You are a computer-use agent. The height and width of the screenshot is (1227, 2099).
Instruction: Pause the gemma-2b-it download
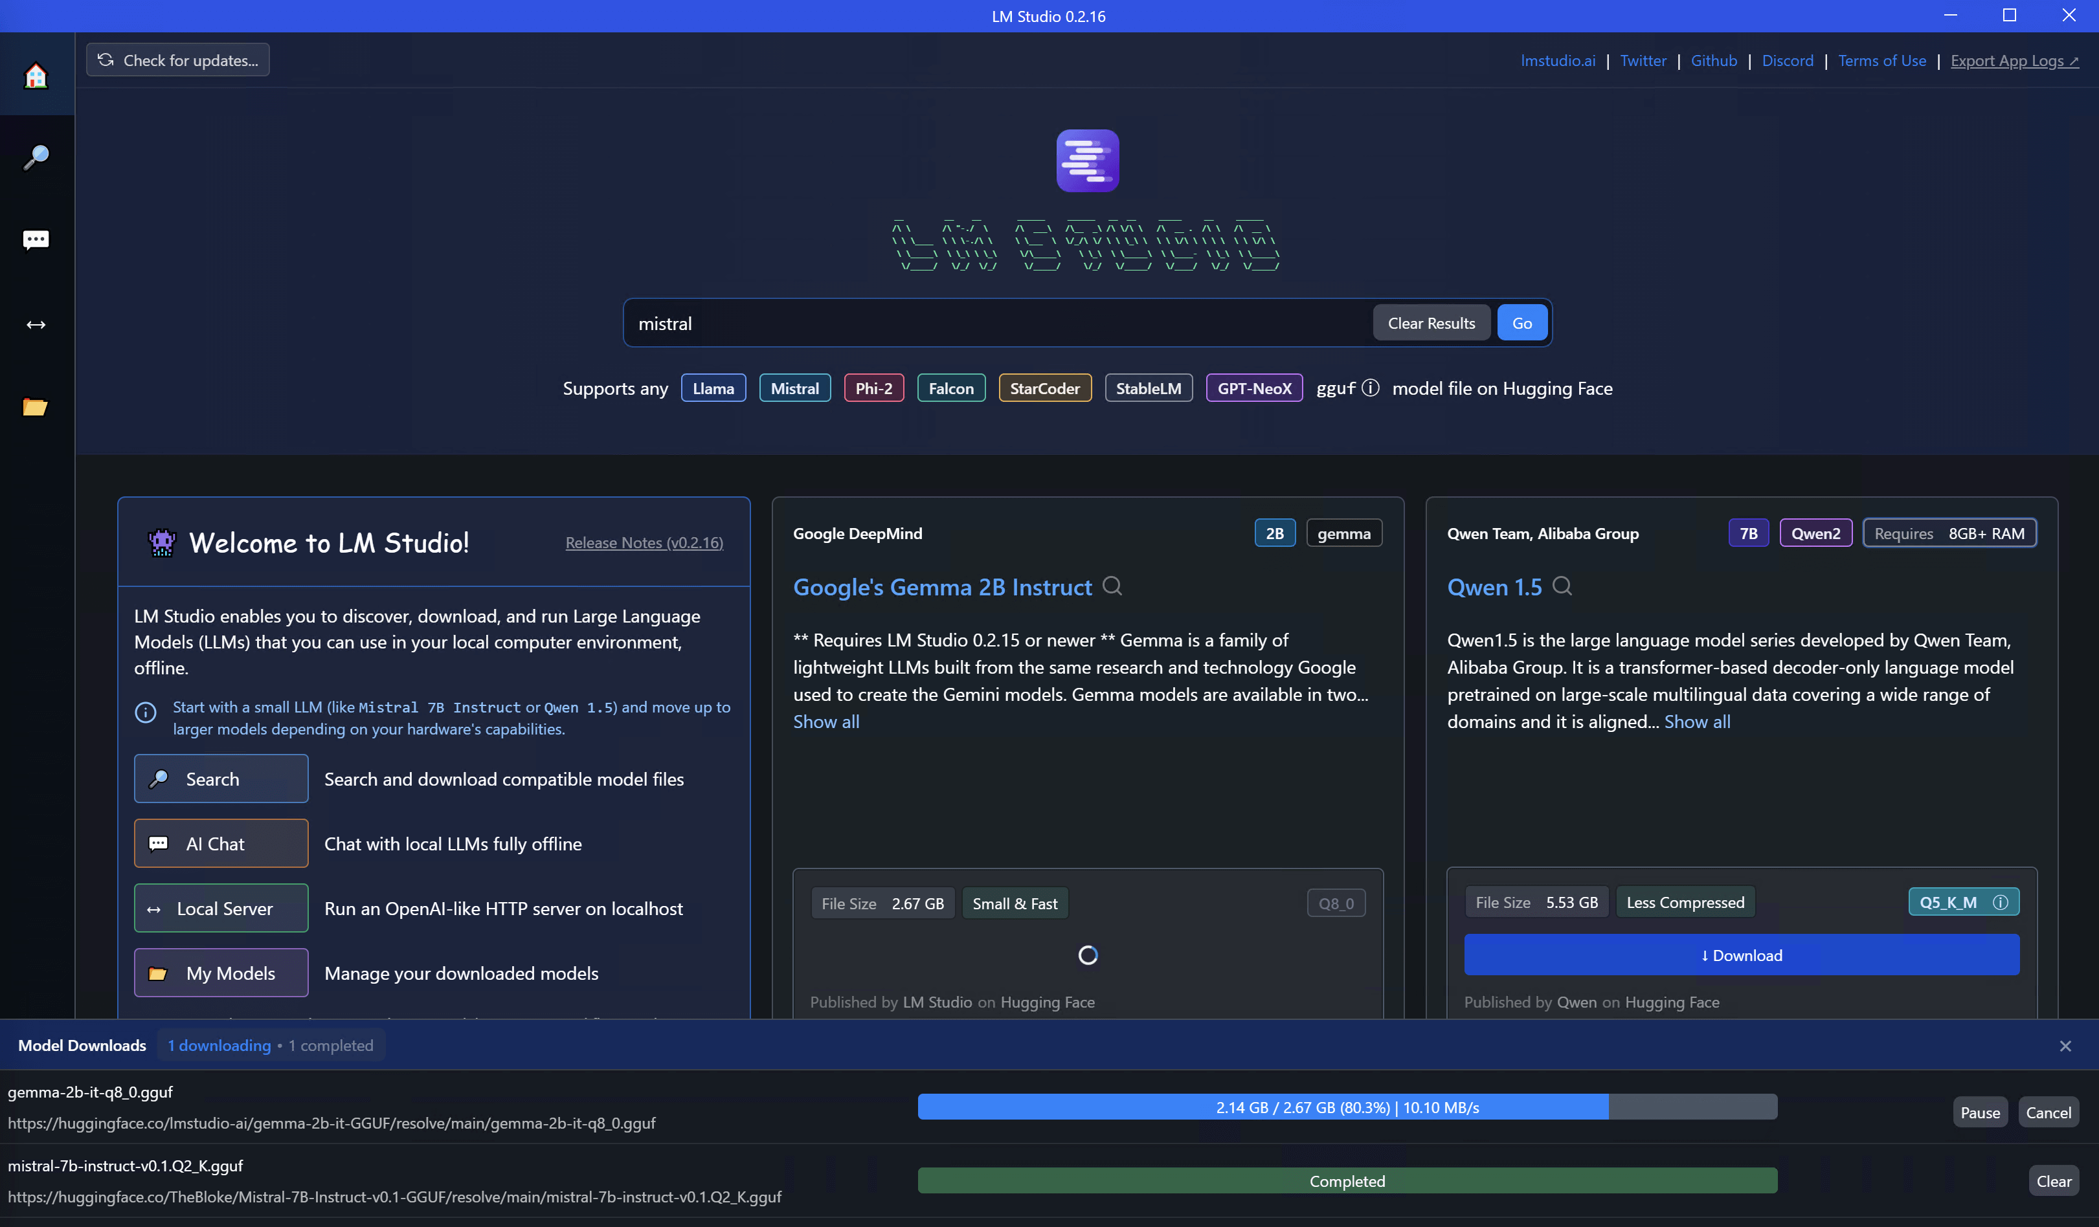point(1979,1113)
